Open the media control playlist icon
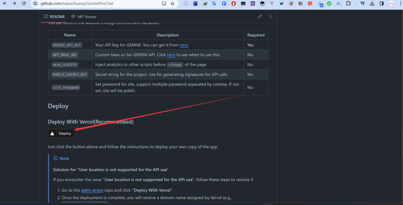The image size is (403, 205). [362, 4]
